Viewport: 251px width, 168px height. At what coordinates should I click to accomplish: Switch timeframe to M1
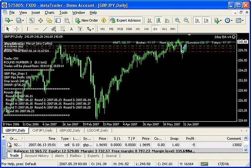point(102,29)
